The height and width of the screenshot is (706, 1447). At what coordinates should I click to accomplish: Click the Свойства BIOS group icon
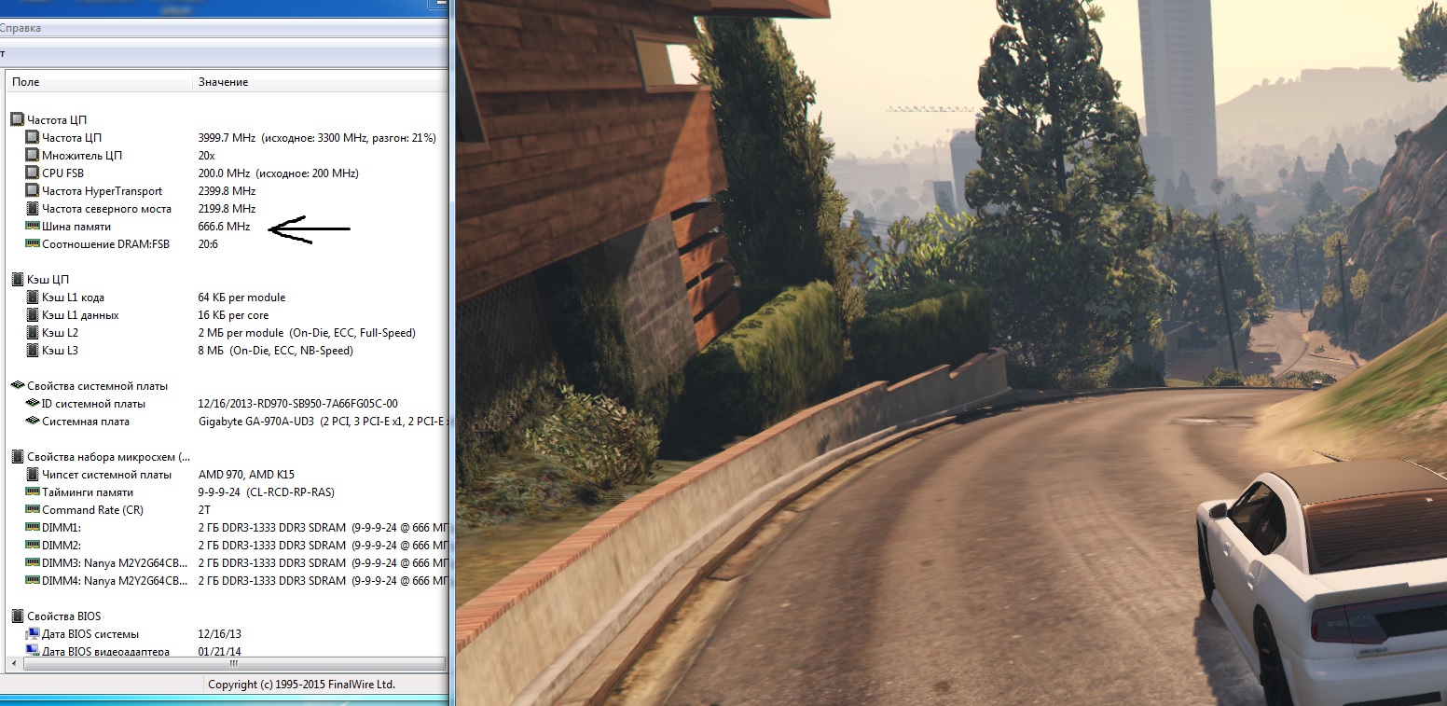point(17,616)
